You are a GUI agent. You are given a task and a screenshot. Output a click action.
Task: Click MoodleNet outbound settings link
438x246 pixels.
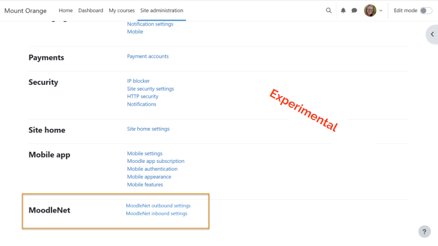[158, 206]
